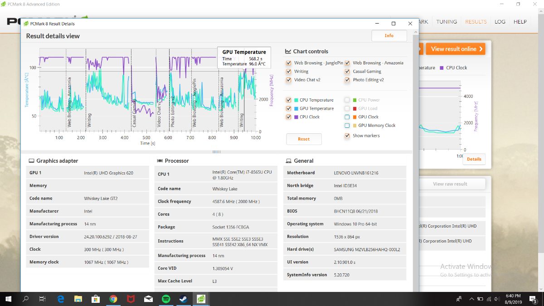Screen dimensions: 544x306
Task: Launch Steam from the taskbar
Action: coord(184,299)
